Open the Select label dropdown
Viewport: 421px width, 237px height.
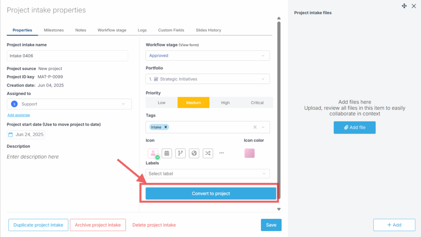[x=207, y=174]
